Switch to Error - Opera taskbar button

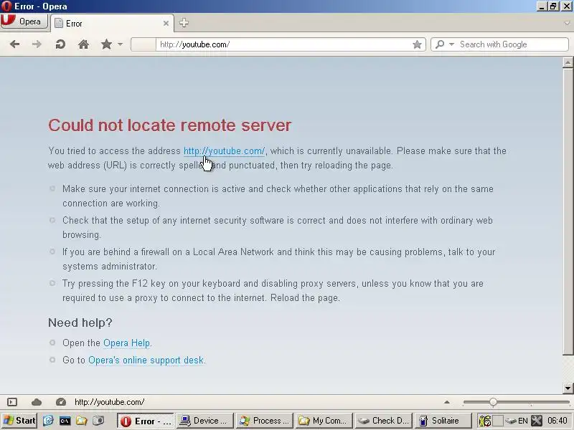click(x=146, y=421)
